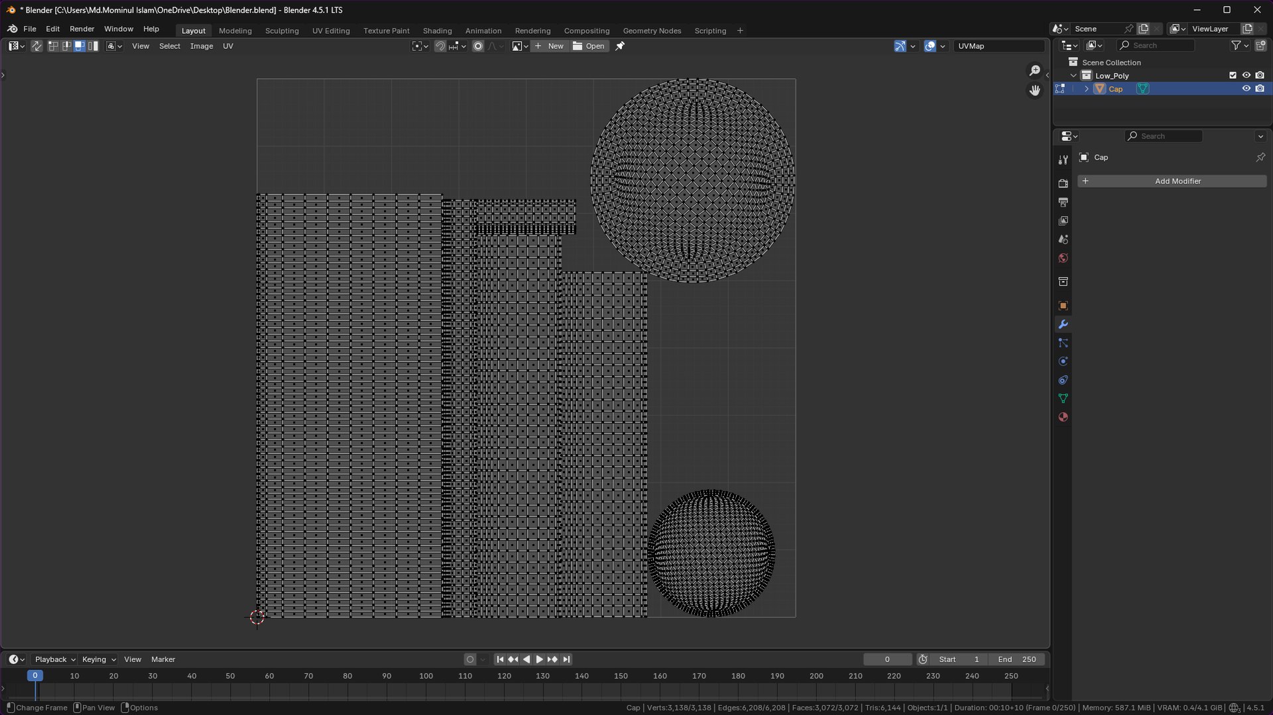The width and height of the screenshot is (1273, 715).
Task: Toggle Low_Poly collection exclude checkbox
Action: click(1233, 76)
